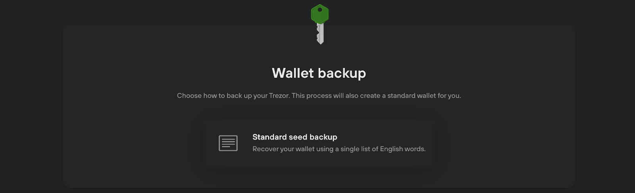The height and width of the screenshot is (193, 635).
Task: Click the word 'Trezor' in the subtitle
Action: 279,96
